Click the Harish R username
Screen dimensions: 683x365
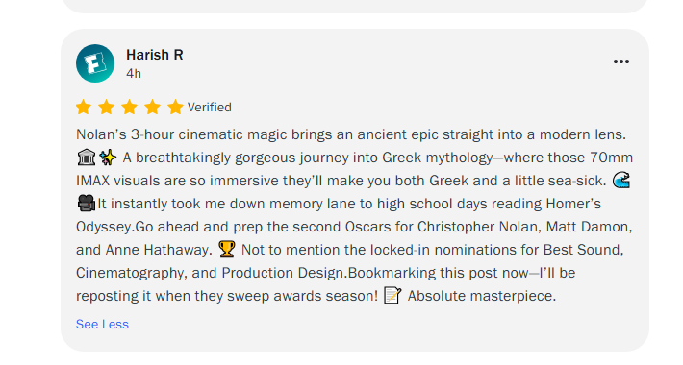coord(155,55)
